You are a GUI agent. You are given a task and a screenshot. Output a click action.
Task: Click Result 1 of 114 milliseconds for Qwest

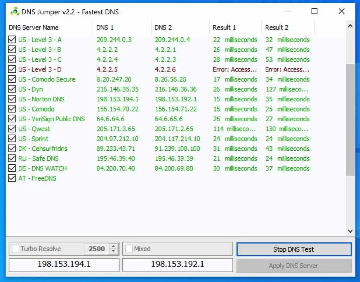click(235, 129)
